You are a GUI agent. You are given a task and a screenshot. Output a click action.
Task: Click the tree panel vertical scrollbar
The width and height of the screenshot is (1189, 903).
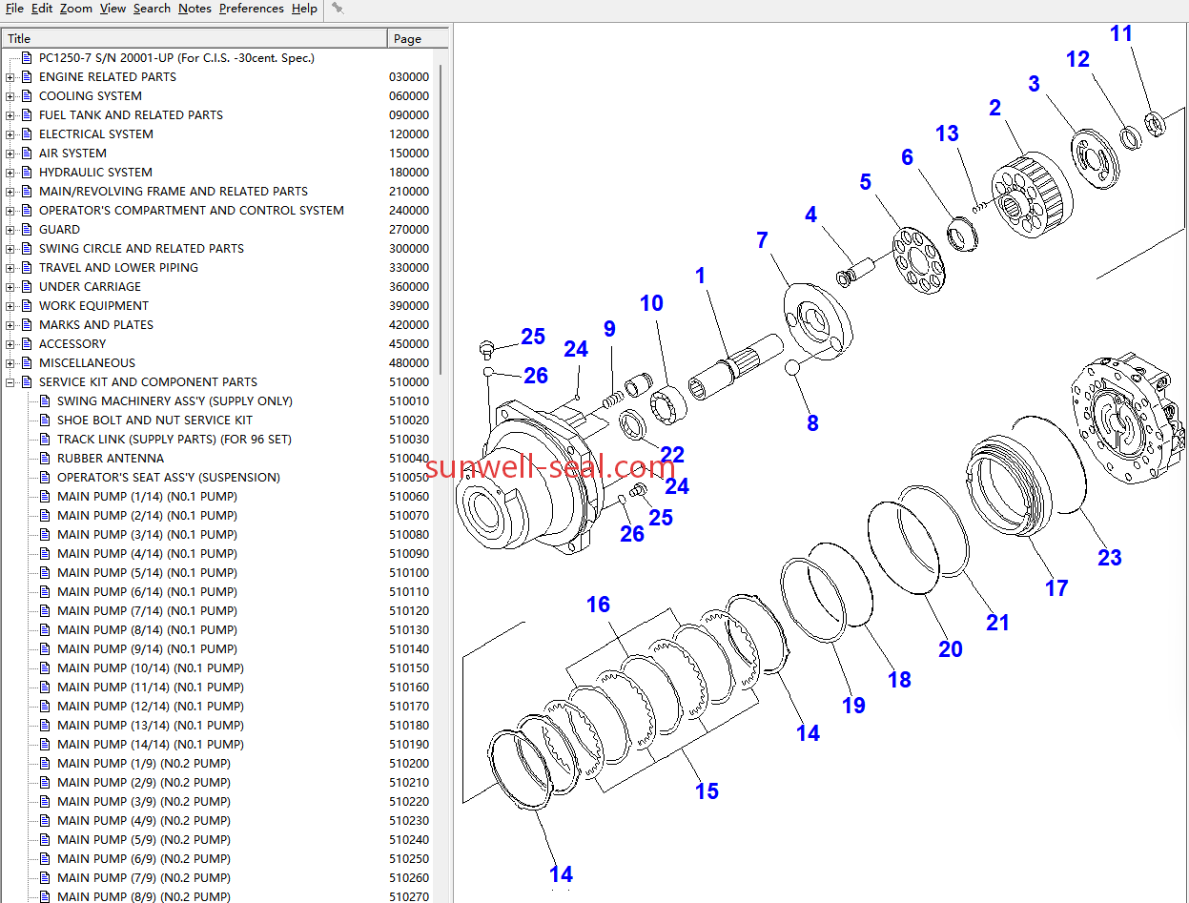click(x=440, y=219)
